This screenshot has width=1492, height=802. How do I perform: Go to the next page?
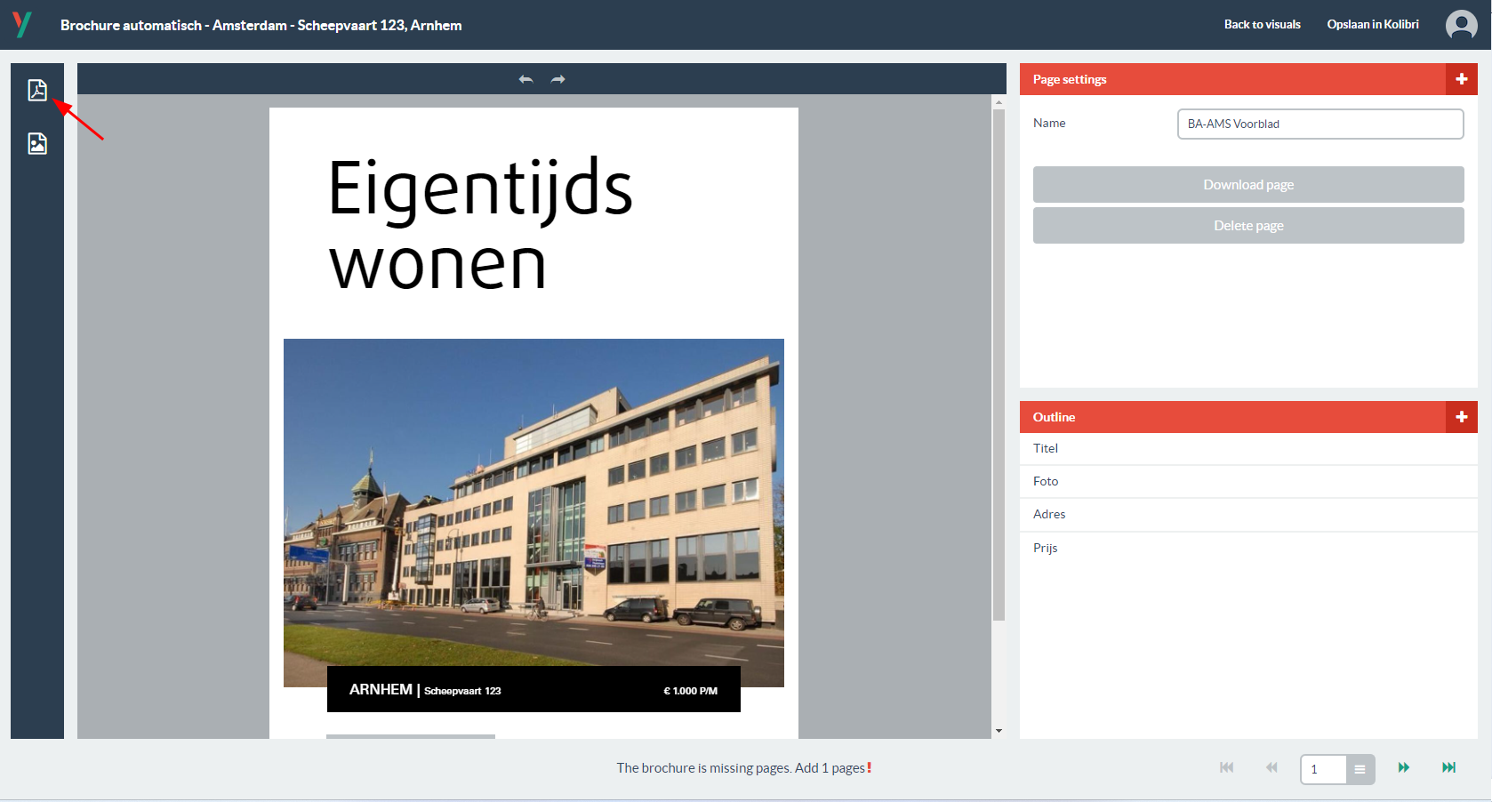[x=1404, y=767]
